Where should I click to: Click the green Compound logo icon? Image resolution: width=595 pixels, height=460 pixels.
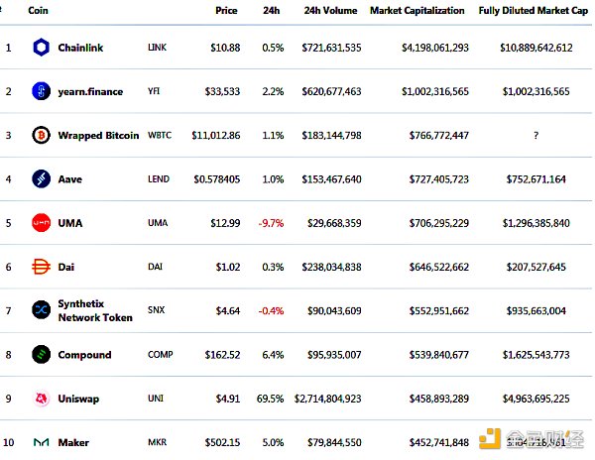pos(41,354)
